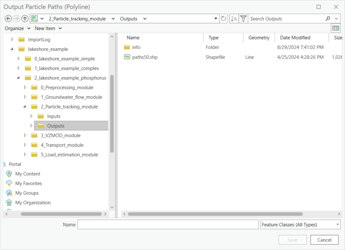Click tree pane horizontal scrollbar thumb
The width and height of the screenshot is (345, 250).
point(61,214)
